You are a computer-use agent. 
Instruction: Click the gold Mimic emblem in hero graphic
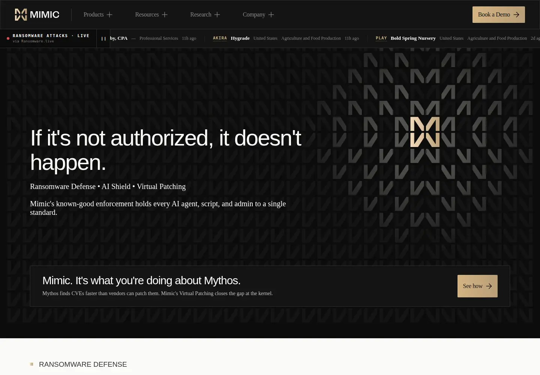[x=425, y=132]
